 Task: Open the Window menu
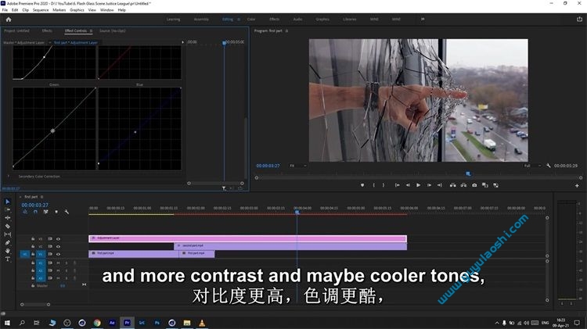point(106,10)
